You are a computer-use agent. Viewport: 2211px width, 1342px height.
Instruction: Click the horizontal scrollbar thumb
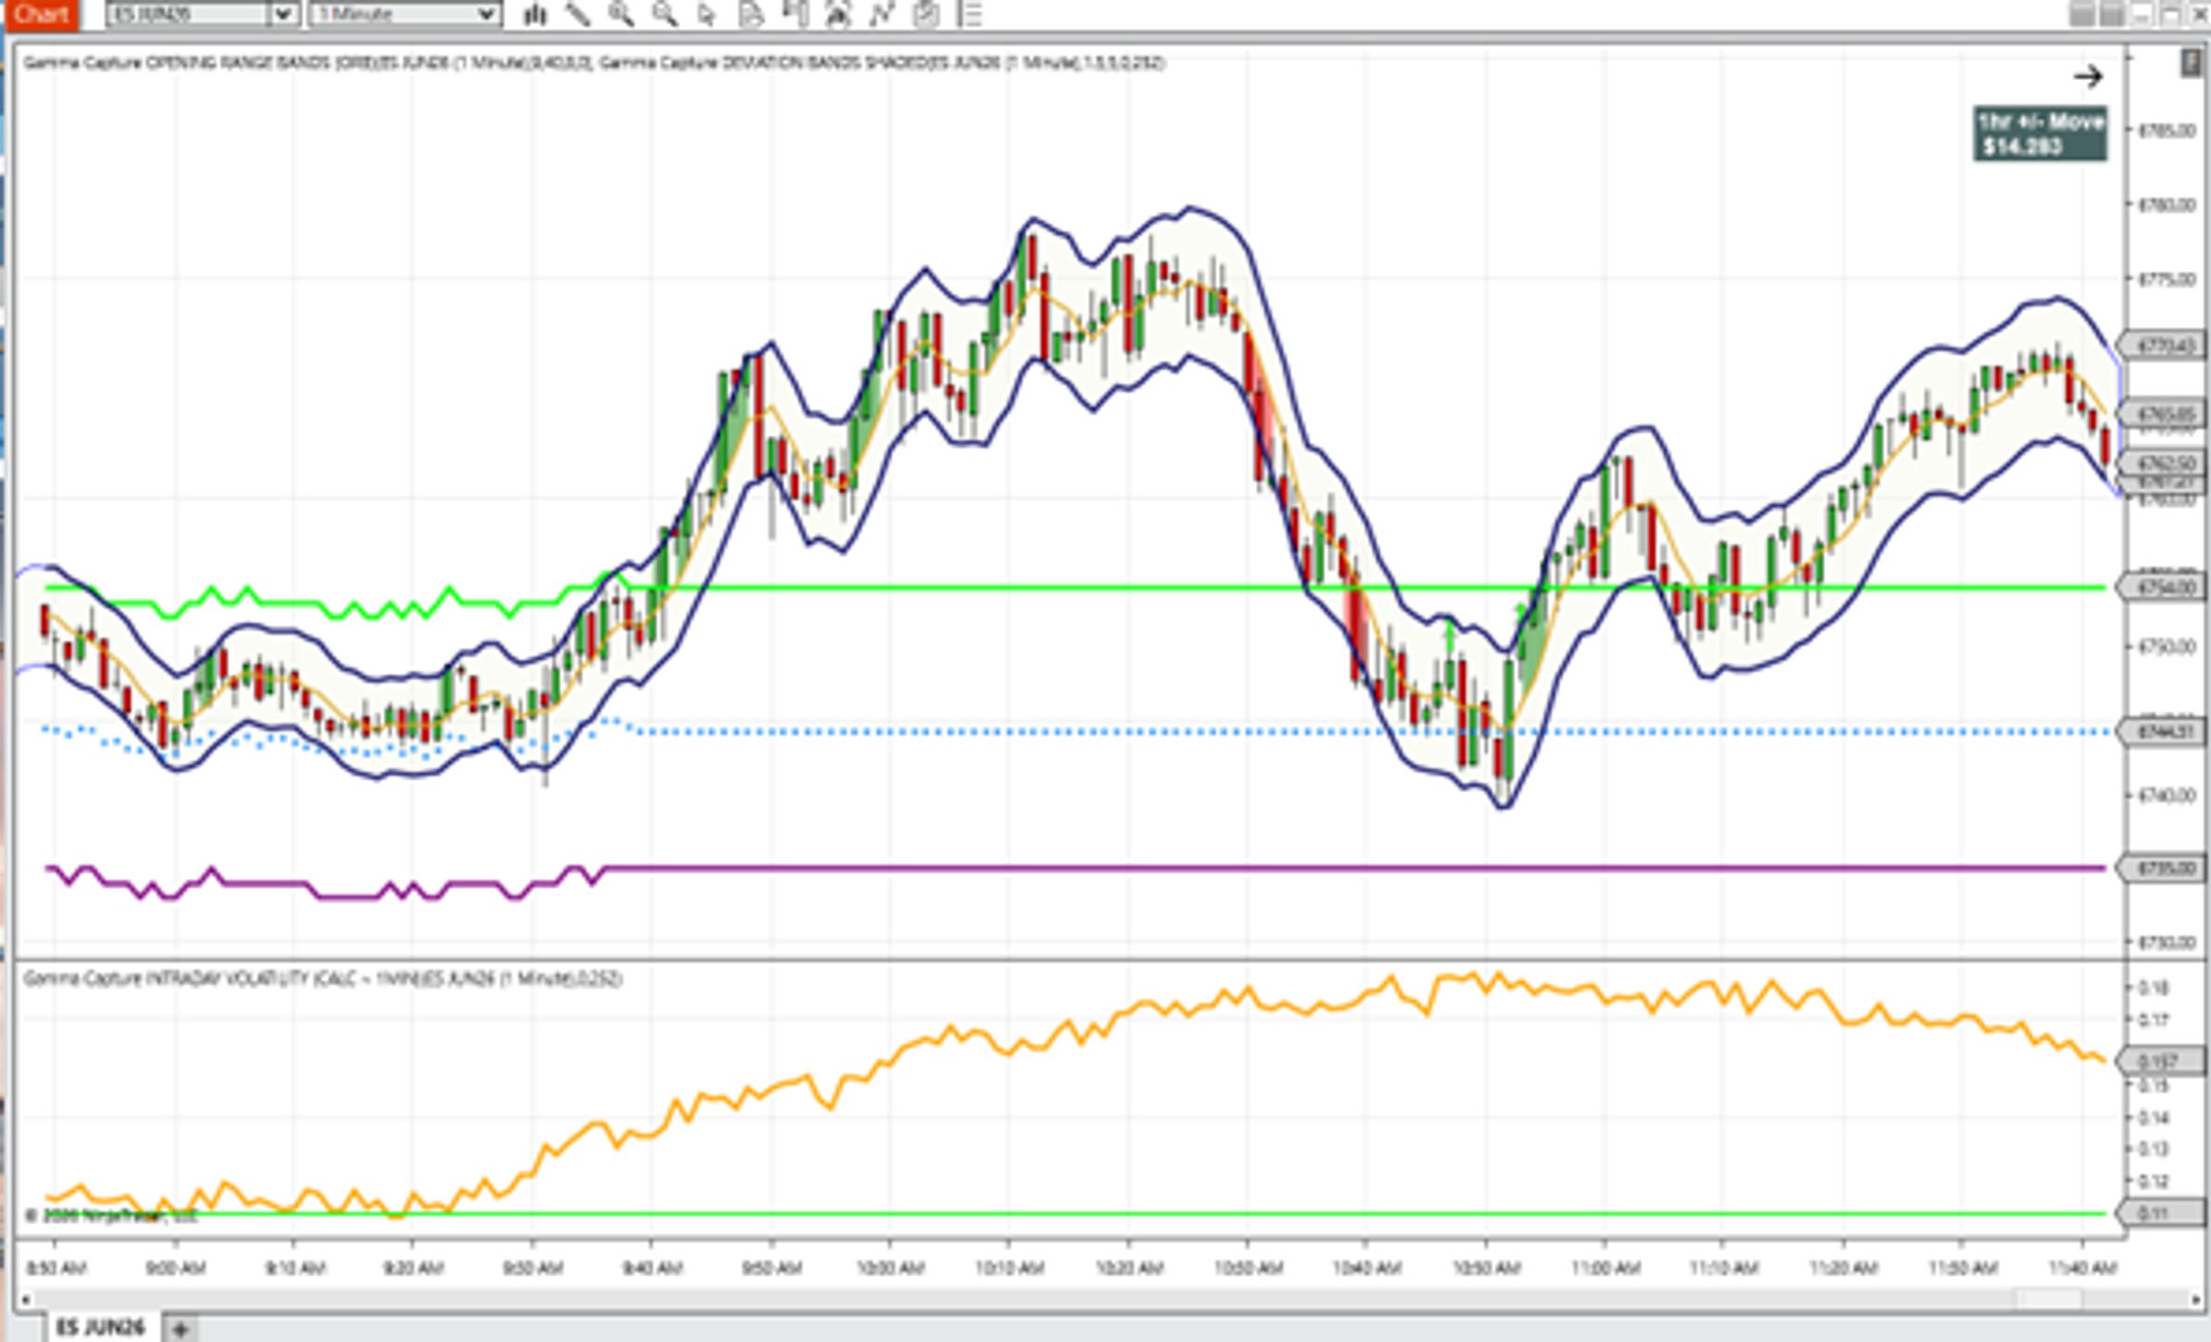click(x=2049, y=1299)
